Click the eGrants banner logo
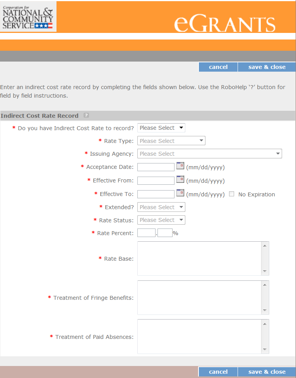The height and width of the screenshot is (378, 296). 224,23
